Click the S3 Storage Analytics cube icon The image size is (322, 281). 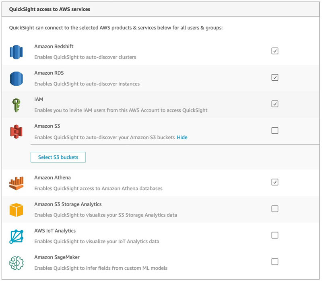click(x=17, y=210)
